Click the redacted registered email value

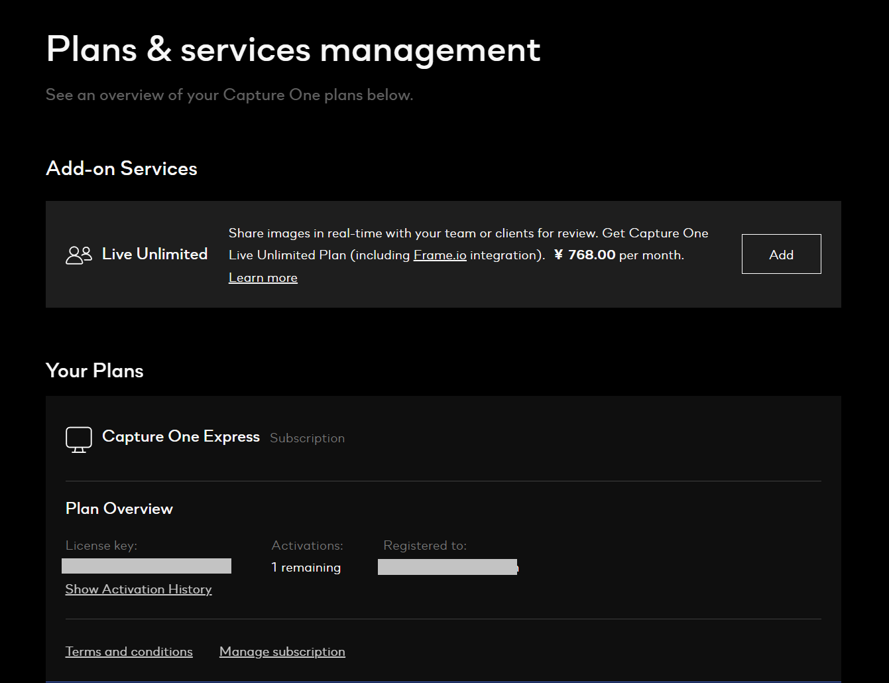point(447,567)
